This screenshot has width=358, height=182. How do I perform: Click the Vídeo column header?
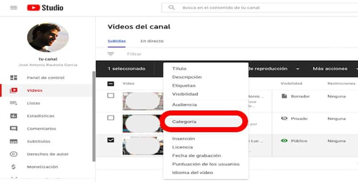[x=128, y=83]
